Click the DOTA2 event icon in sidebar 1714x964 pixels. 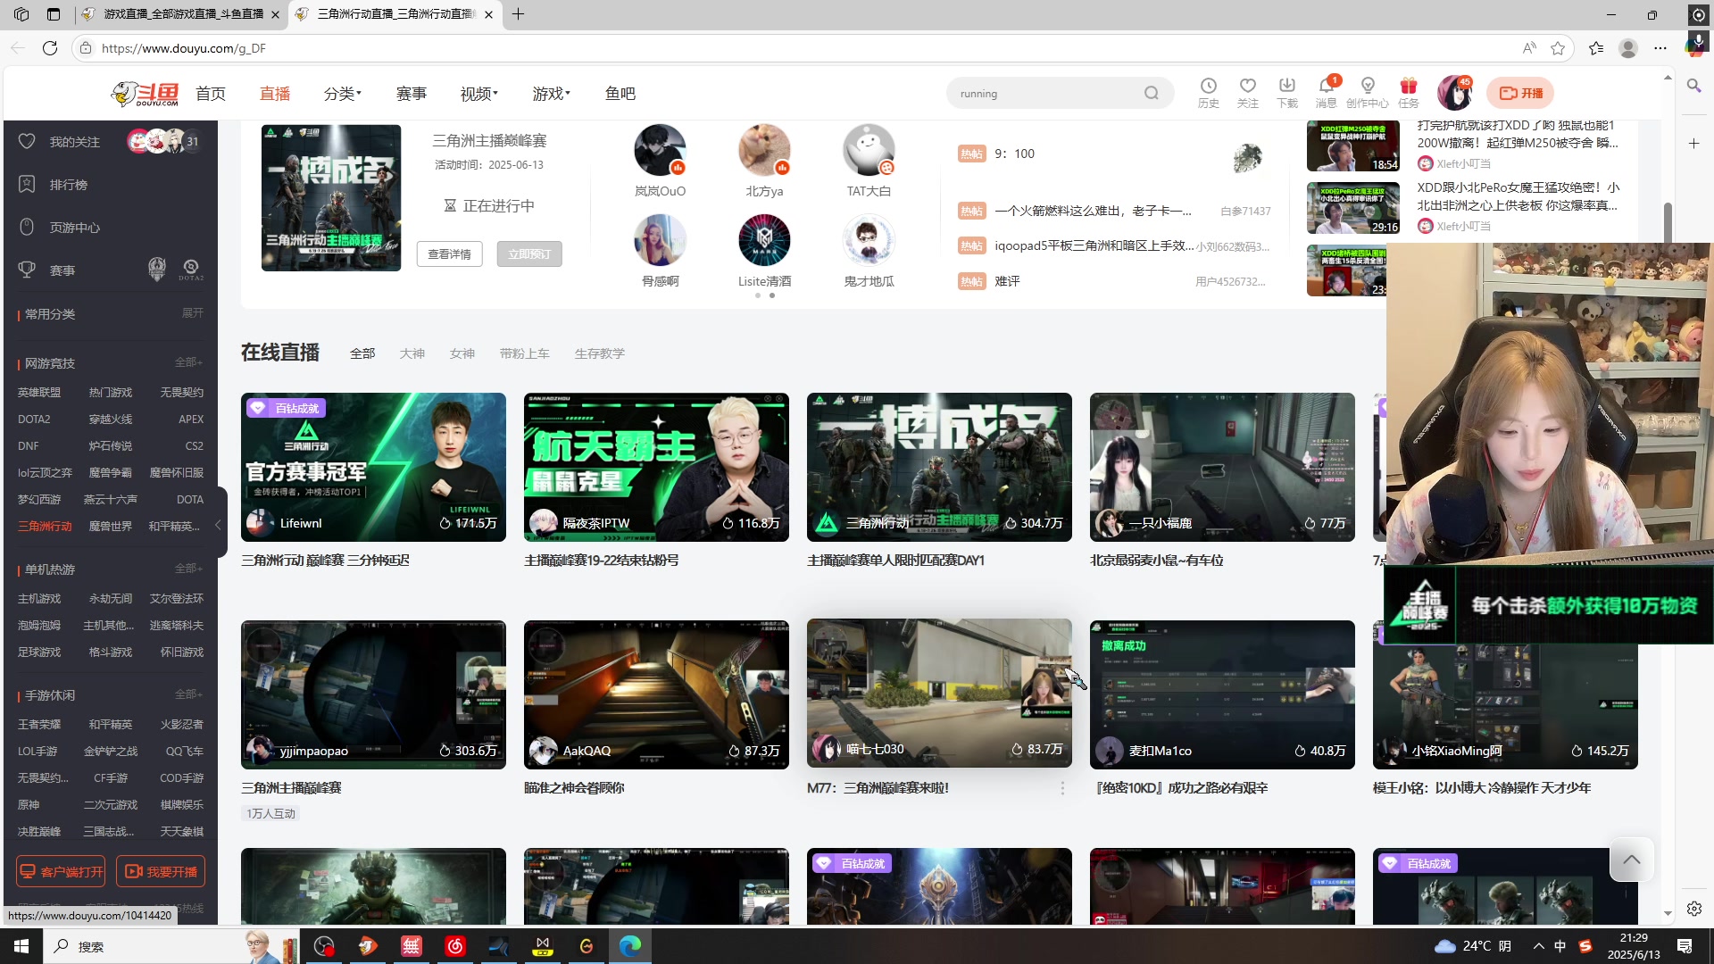(x=190, y=269)
